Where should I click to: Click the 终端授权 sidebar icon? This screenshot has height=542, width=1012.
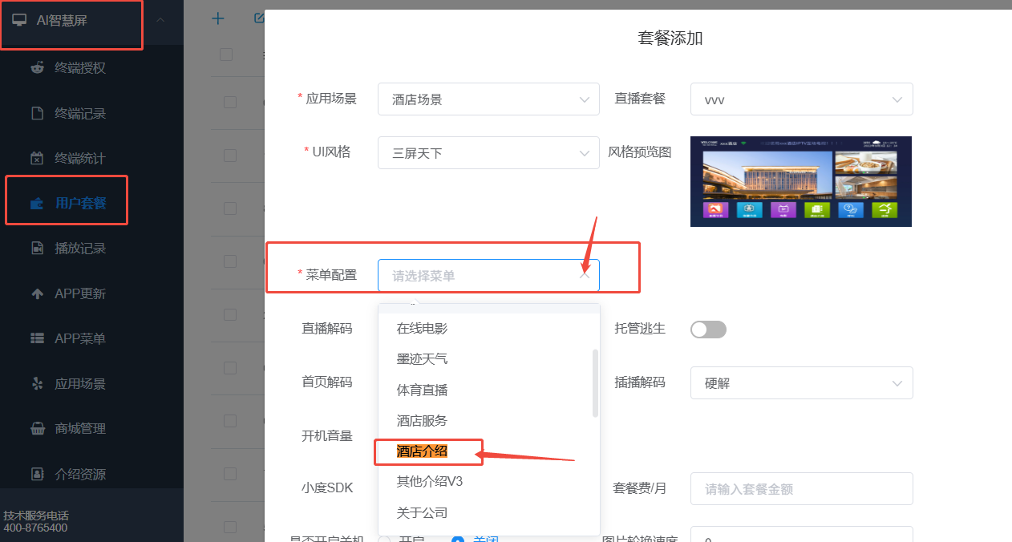[x=37, y=67]
